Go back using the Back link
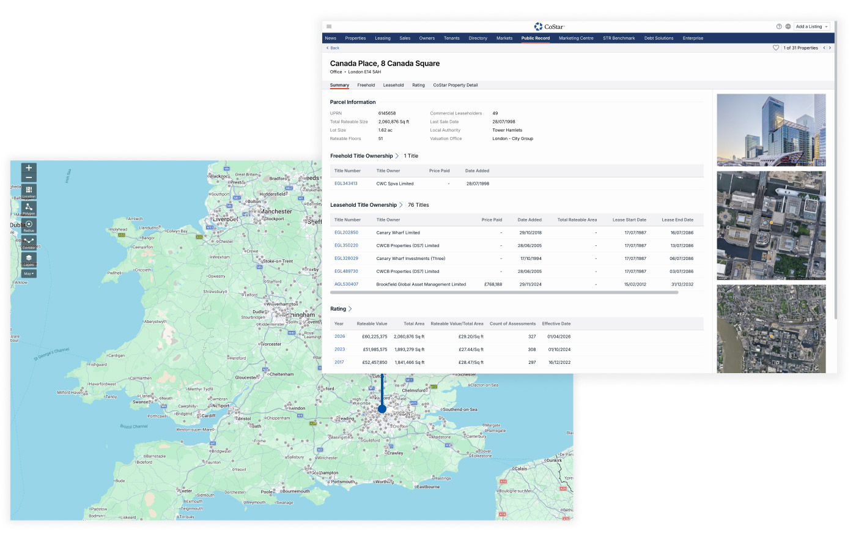 coord(333,48)
